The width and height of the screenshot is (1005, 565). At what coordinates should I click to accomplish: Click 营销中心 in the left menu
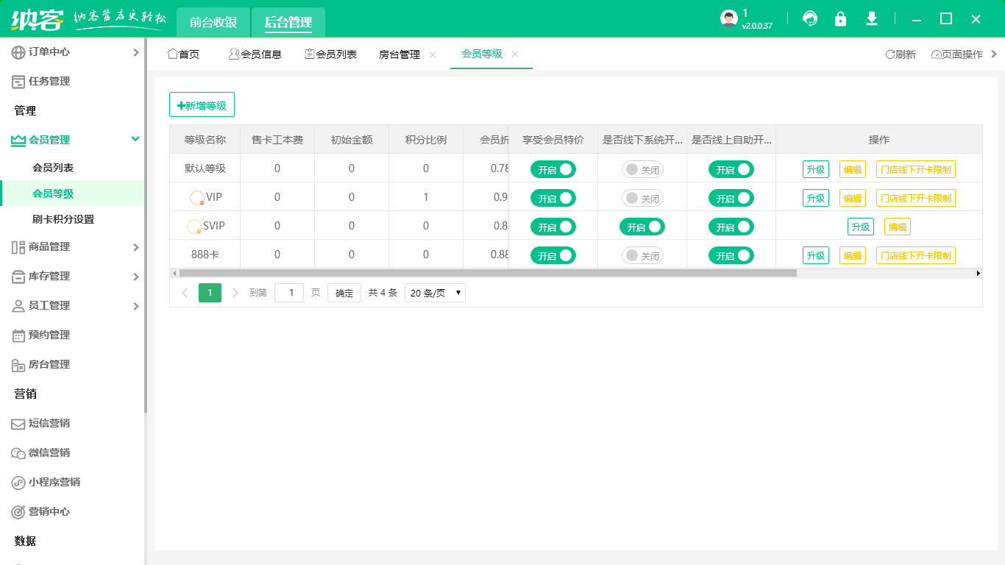coord(47,511)
